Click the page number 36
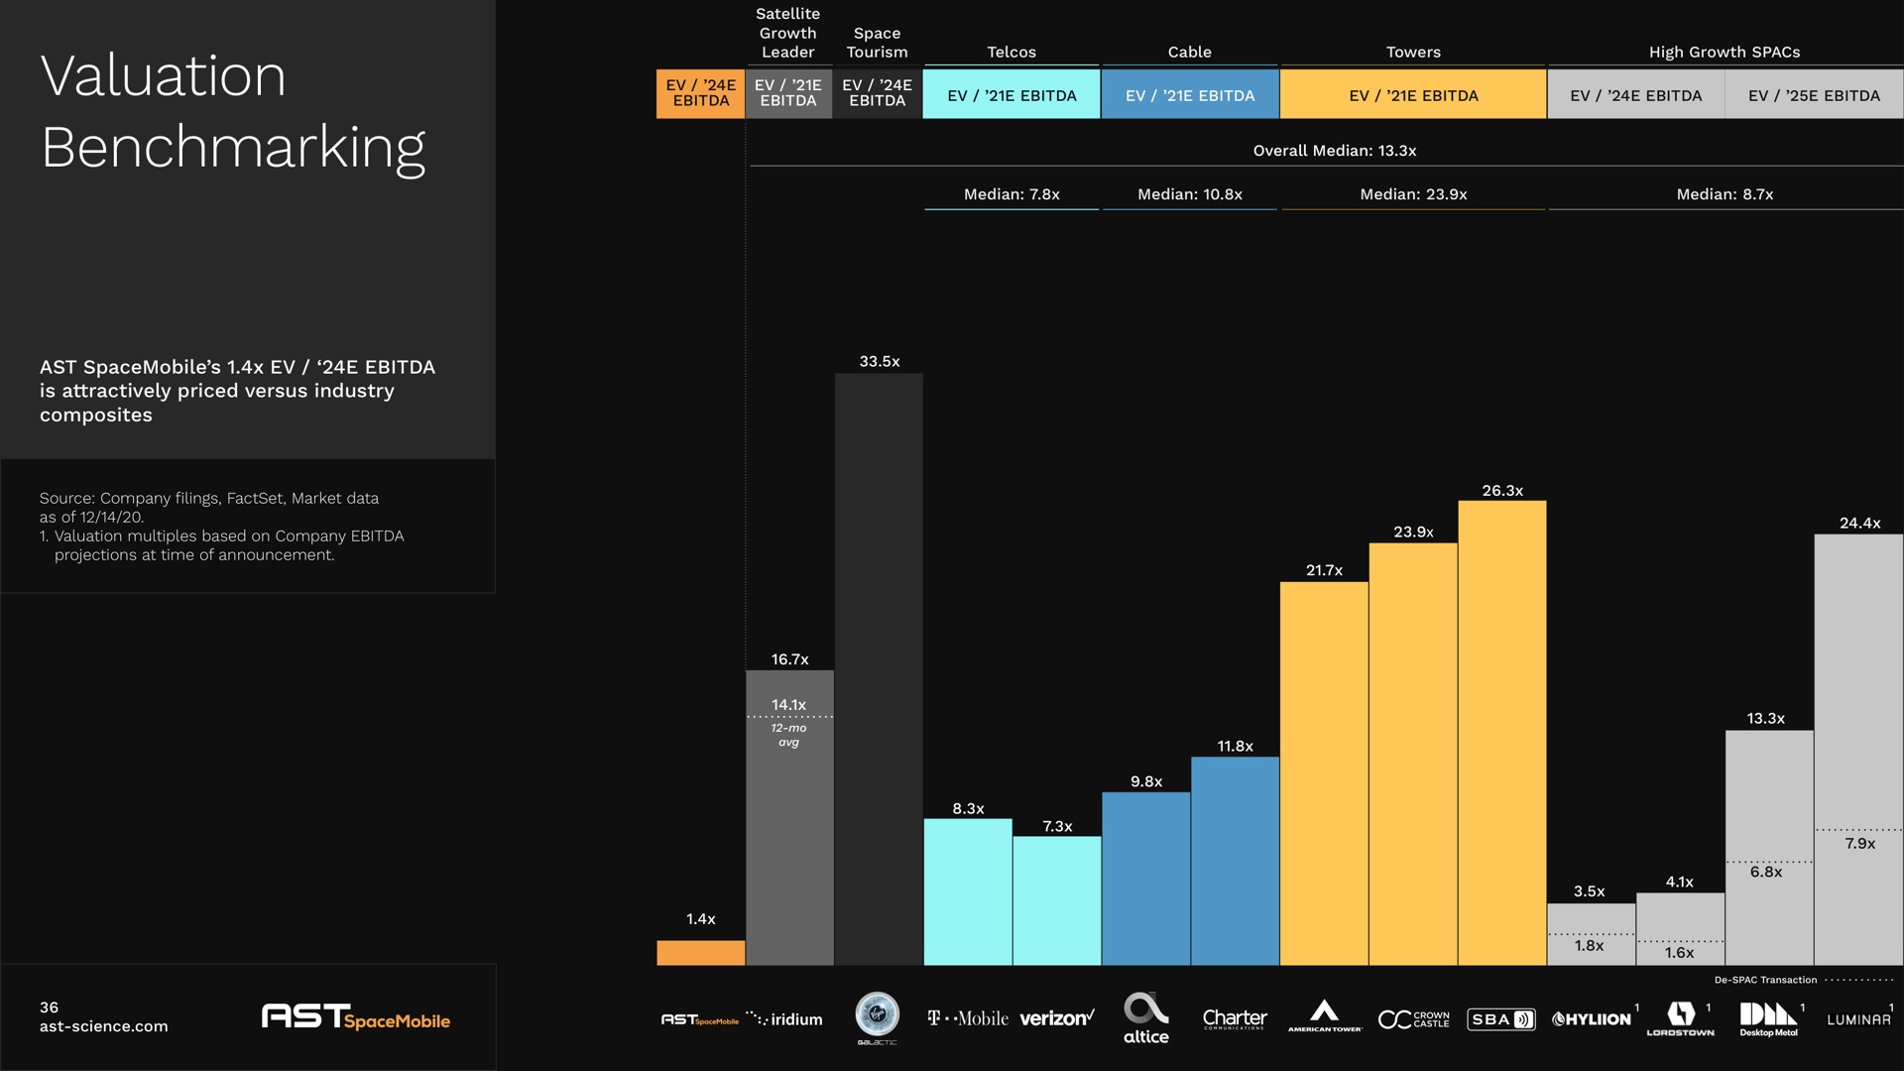This screenshot has height=1071, width=1904. 49,1008
